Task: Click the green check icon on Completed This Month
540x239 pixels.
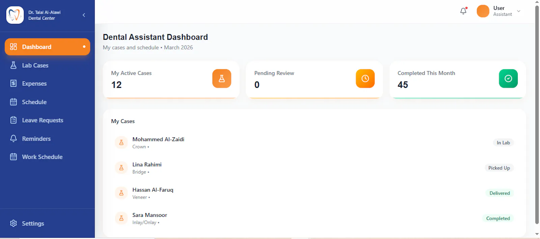Action: [x=508, y=78]
